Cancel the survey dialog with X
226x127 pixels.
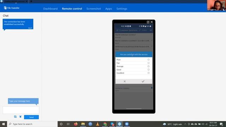tap(125, 81)
